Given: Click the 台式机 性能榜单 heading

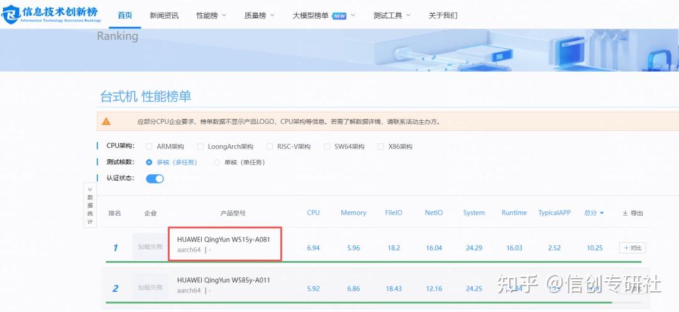Looking at the screenshot, I should coord(145,96).
